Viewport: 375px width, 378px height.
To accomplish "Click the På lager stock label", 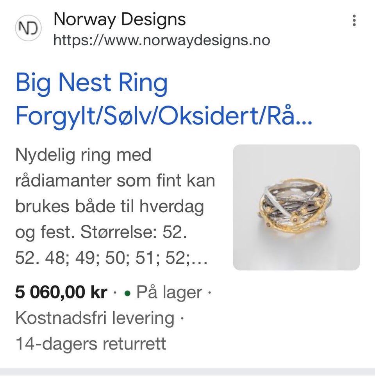I will 169,293.
